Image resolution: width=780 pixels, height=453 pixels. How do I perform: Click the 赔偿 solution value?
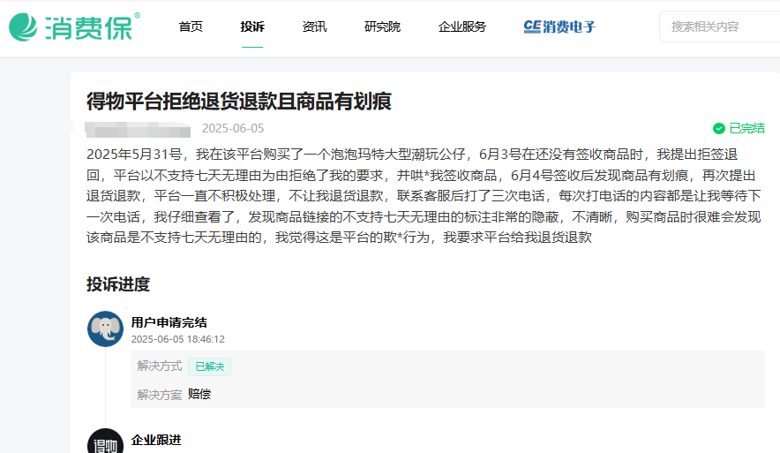coord(199,394)
